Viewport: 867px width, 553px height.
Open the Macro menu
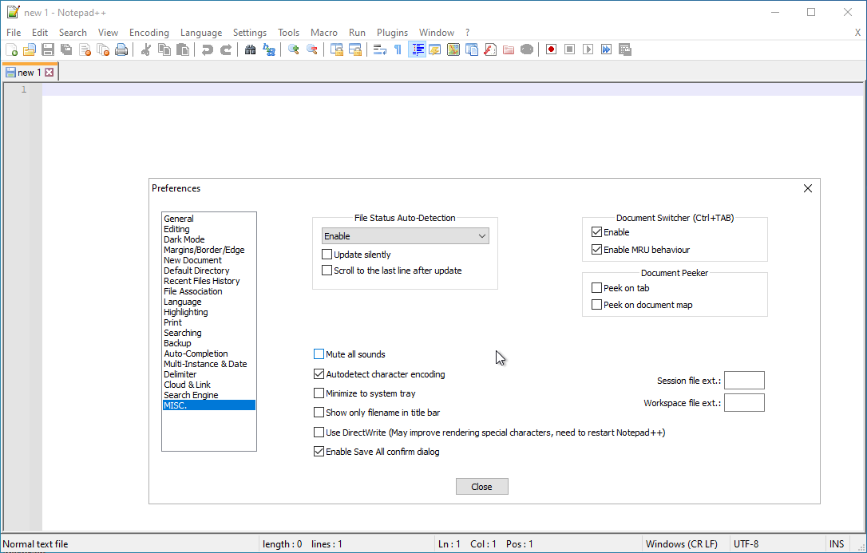coord(324,33)
